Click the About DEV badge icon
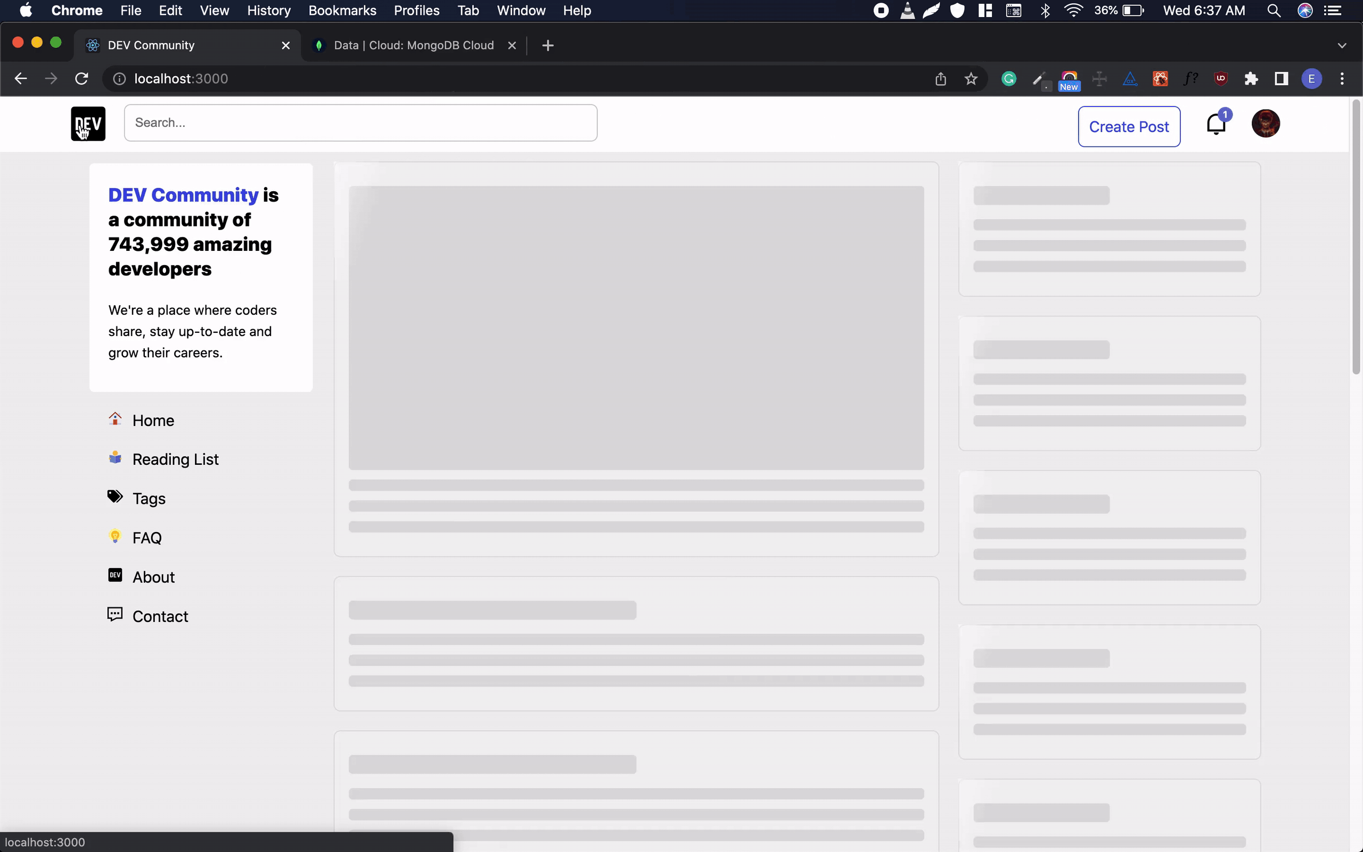Image resolution: width=1363 pixels, height=852 pixels. click(x=115, y=575)
